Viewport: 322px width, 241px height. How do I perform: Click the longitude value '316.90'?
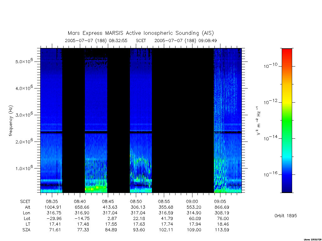pyautogui.click(x=82, y=213)
